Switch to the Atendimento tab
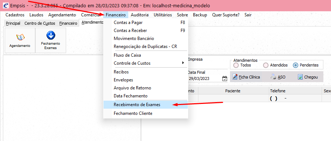Image resolution: width=331 pixels, height=141 pixels. pos(92,23)
